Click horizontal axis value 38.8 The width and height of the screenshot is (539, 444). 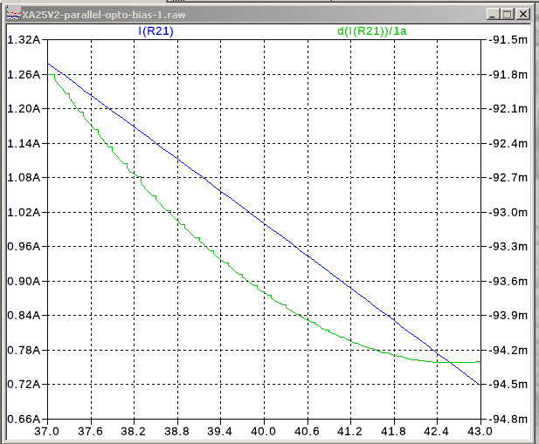click(176, 431)
